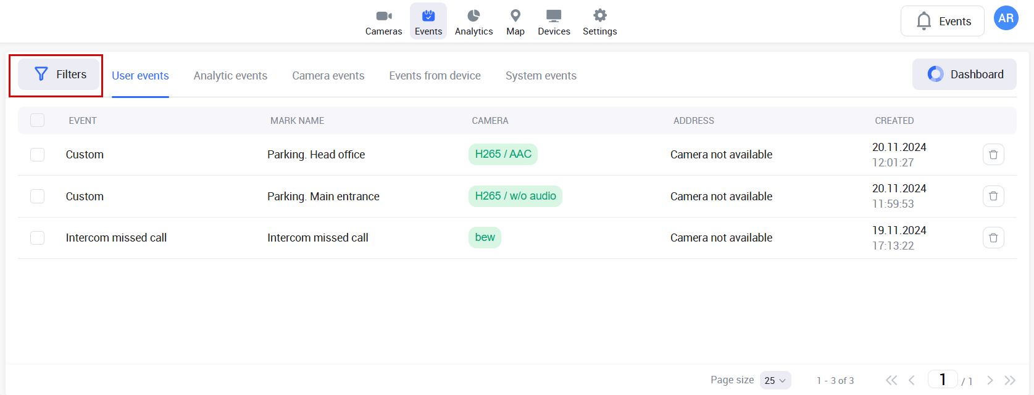Switch to the Analytic events tab
This screenshot has height=395, width=1034.
230,76
